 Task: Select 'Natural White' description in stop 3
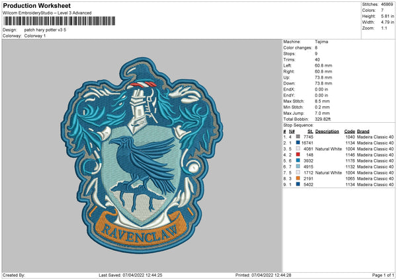(329, 149)
